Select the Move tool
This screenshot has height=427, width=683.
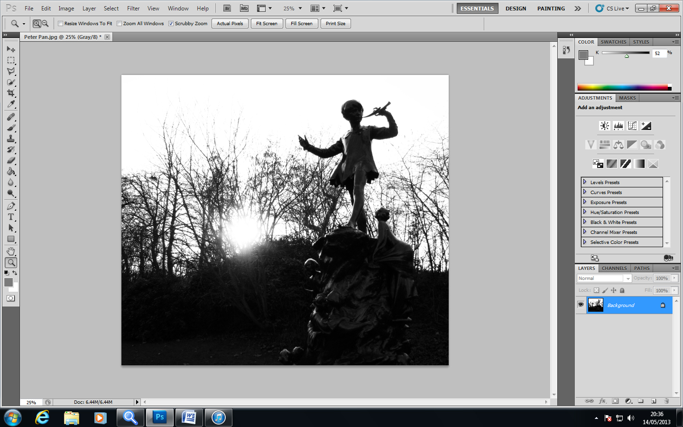point(11,49)
